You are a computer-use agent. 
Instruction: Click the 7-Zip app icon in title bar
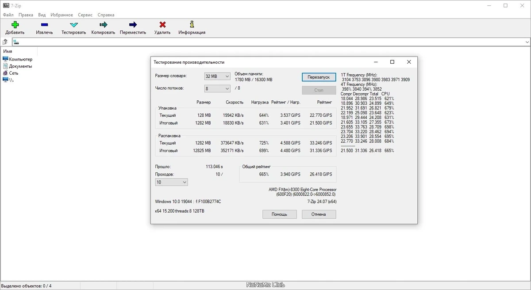(6, 5)
